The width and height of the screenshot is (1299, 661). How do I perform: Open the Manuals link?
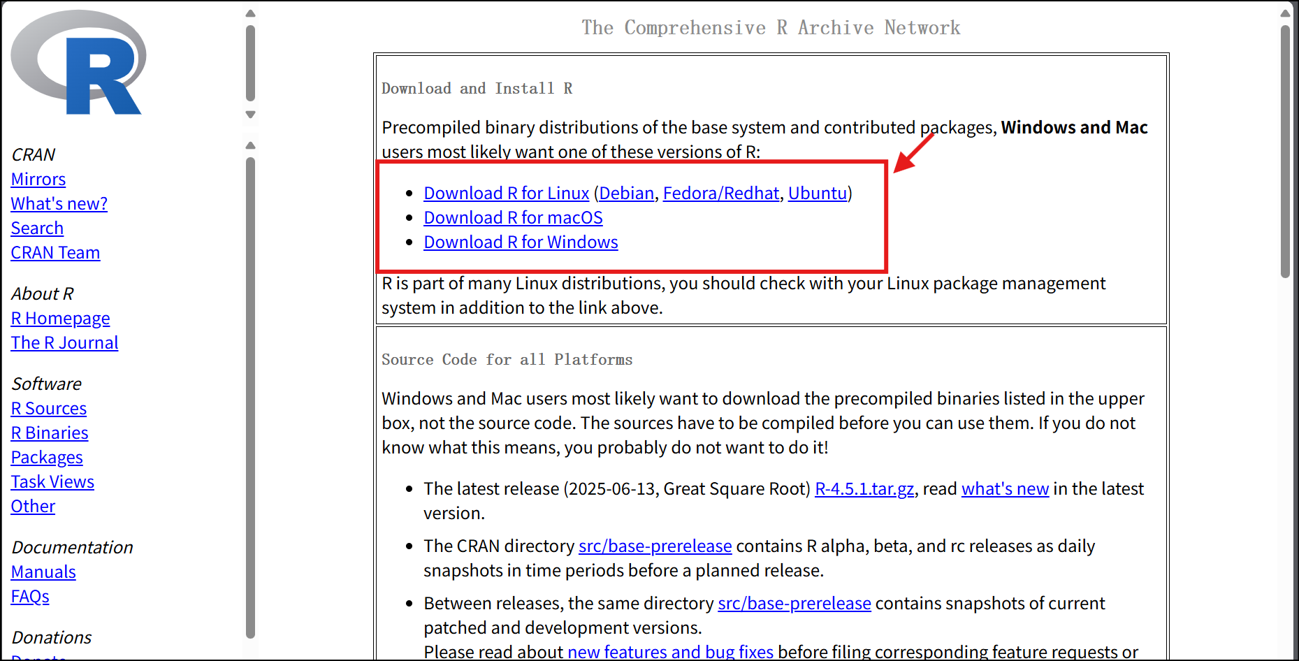pos(43,572)
